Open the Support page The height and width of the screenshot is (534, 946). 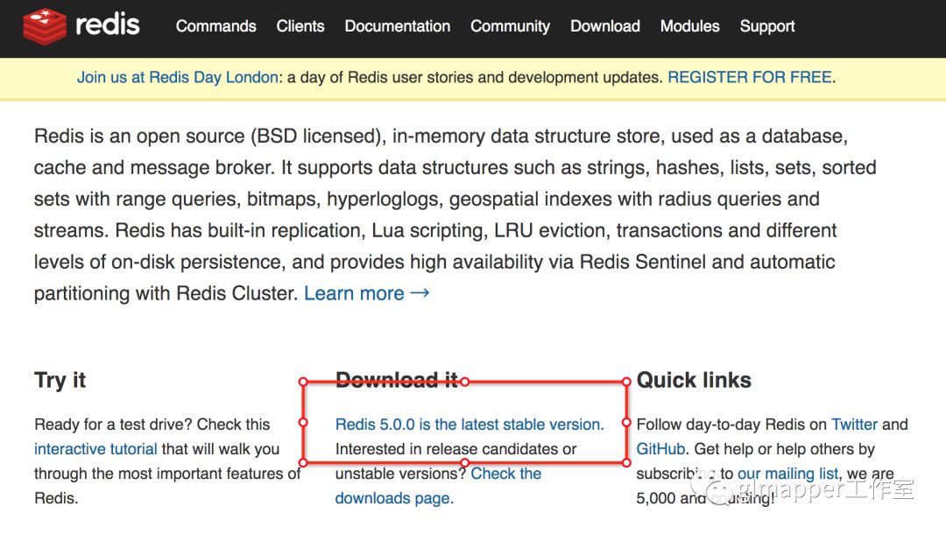pos(767,26)
